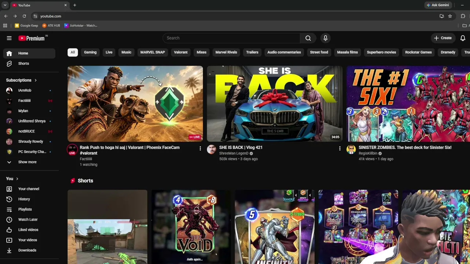470x264 pixels.
Task: Open JioHotstar bookmark
Action: (x=81, y=26)
